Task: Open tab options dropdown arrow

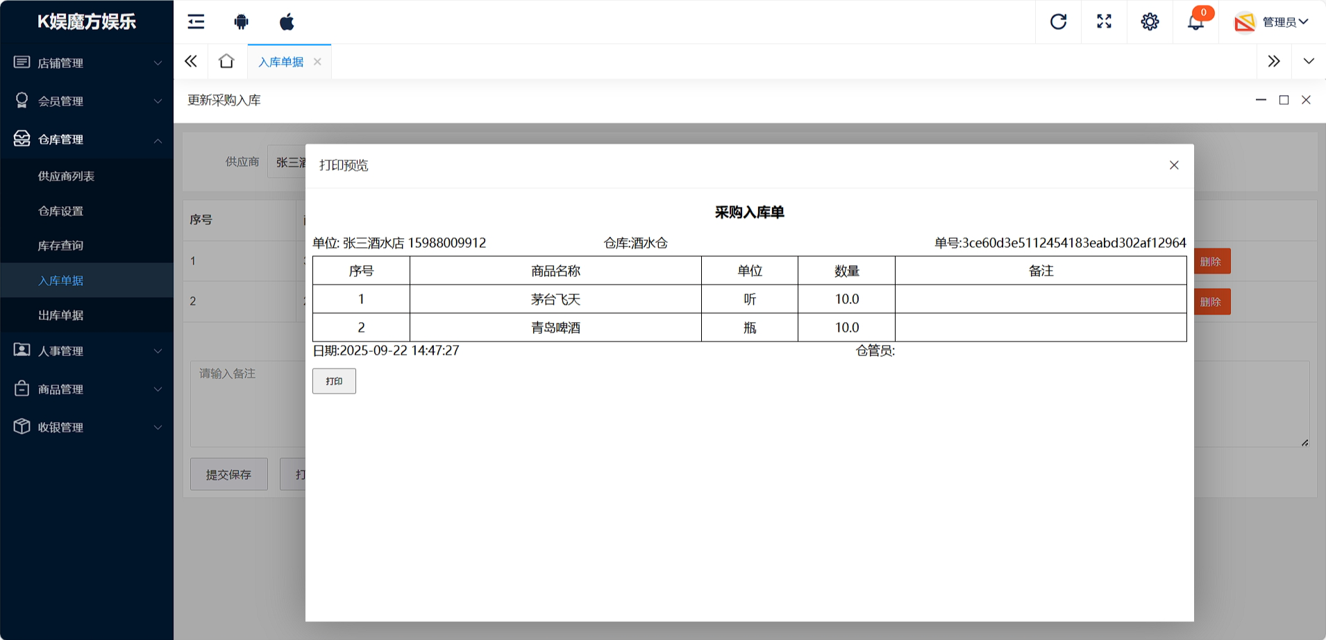Action: [x=1309, y=62]
